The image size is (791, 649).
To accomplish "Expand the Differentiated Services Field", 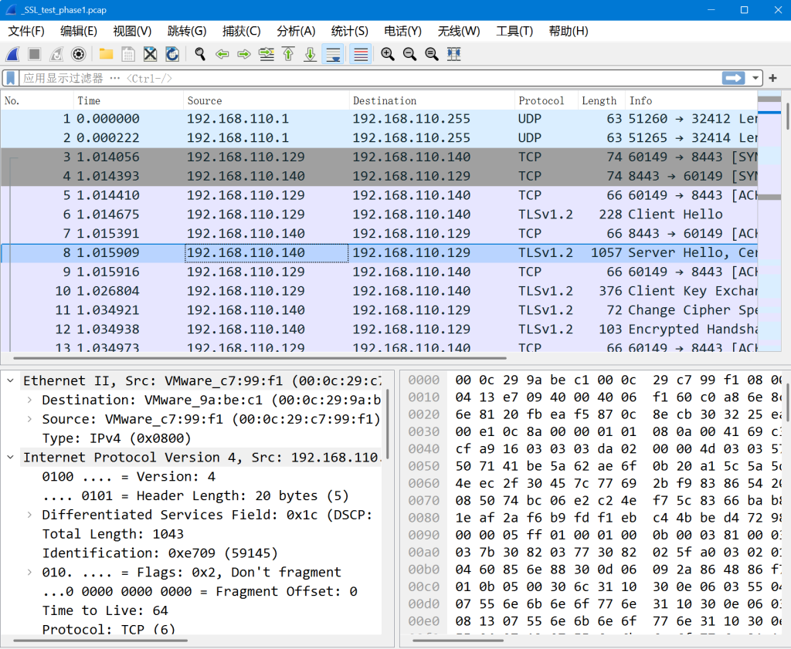I will [x=29, y=515].
